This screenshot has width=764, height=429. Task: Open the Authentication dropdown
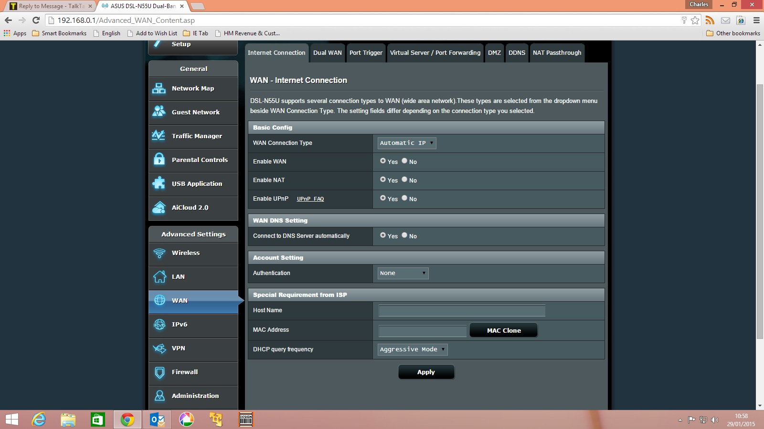(x=402, y=273)
